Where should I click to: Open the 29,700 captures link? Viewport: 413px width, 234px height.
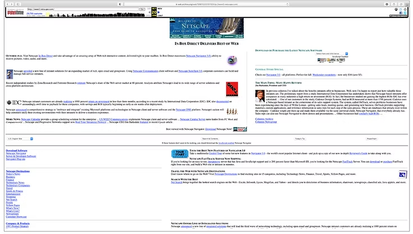click(x=34, y=13)
